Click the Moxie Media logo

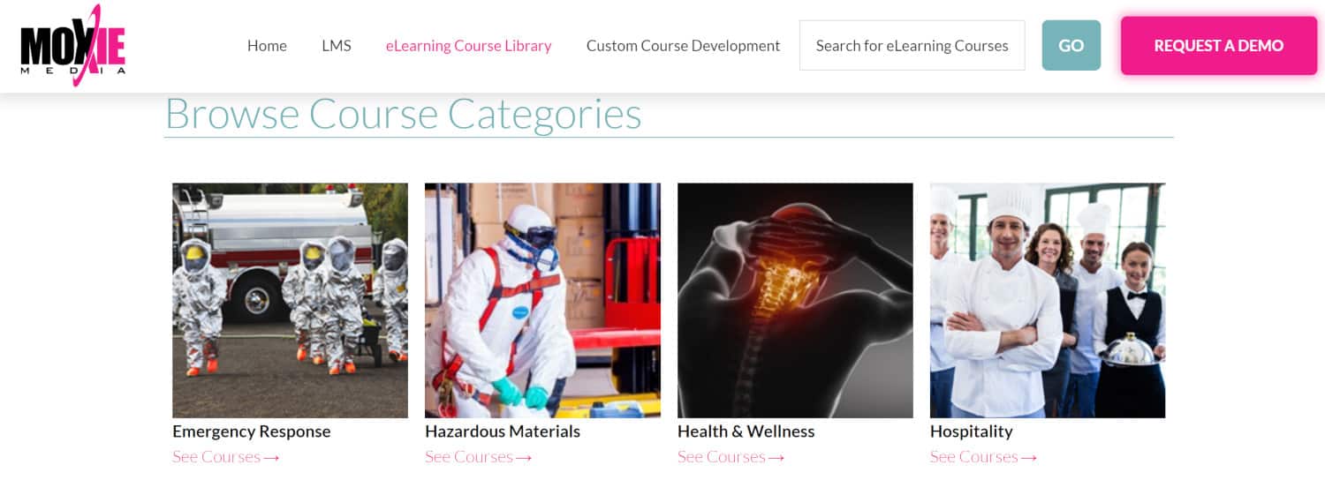coord(73,46)
